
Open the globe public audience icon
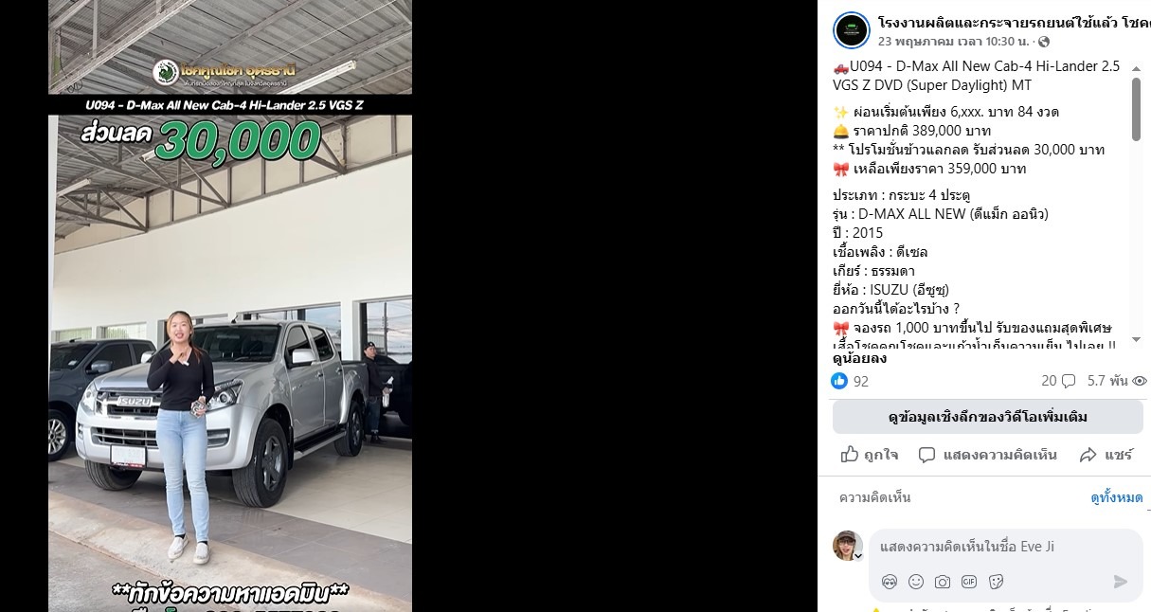coord(1044,42)
